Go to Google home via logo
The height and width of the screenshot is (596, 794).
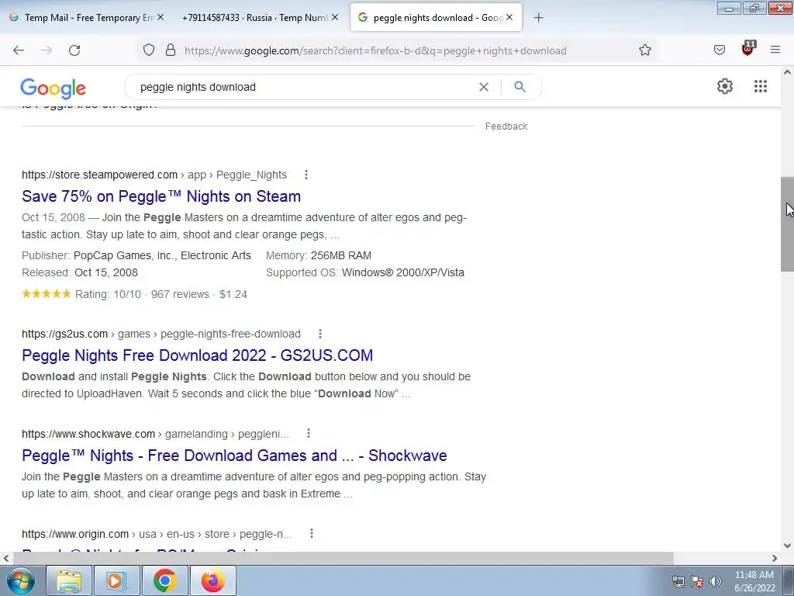[54, 88]
